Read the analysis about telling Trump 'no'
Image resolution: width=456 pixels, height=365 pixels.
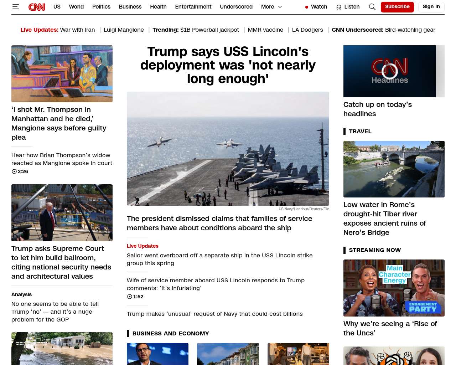coord(55,312)
